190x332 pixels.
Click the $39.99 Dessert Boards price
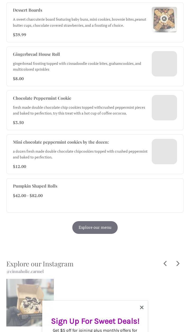pyautogui.click(x=20, y=35)
